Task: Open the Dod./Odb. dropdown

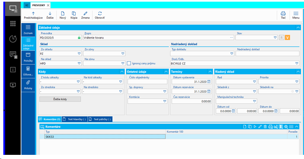Action: (297, 64)
